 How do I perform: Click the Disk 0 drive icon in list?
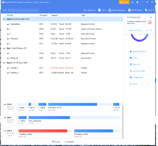point(4,19)
